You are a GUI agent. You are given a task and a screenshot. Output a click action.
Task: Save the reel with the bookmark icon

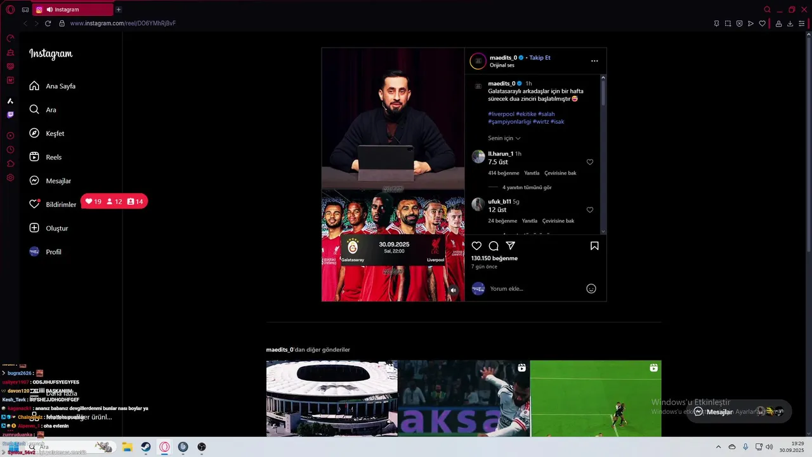click(594, 246)
